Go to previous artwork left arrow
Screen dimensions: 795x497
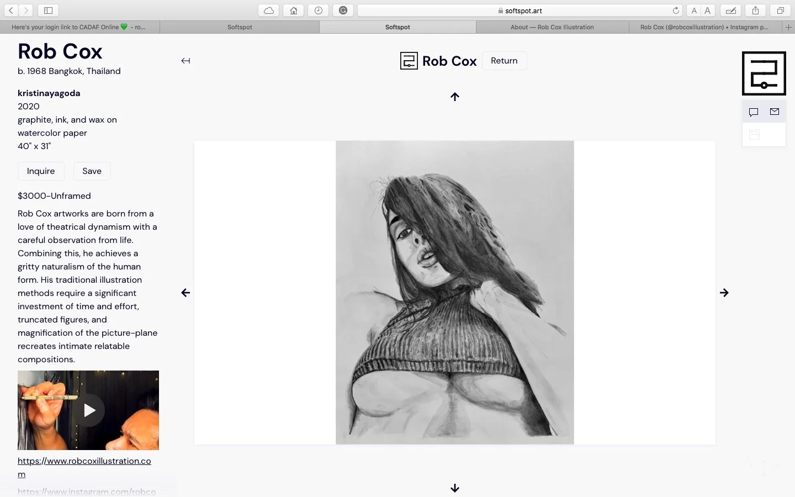pos(185,293)
